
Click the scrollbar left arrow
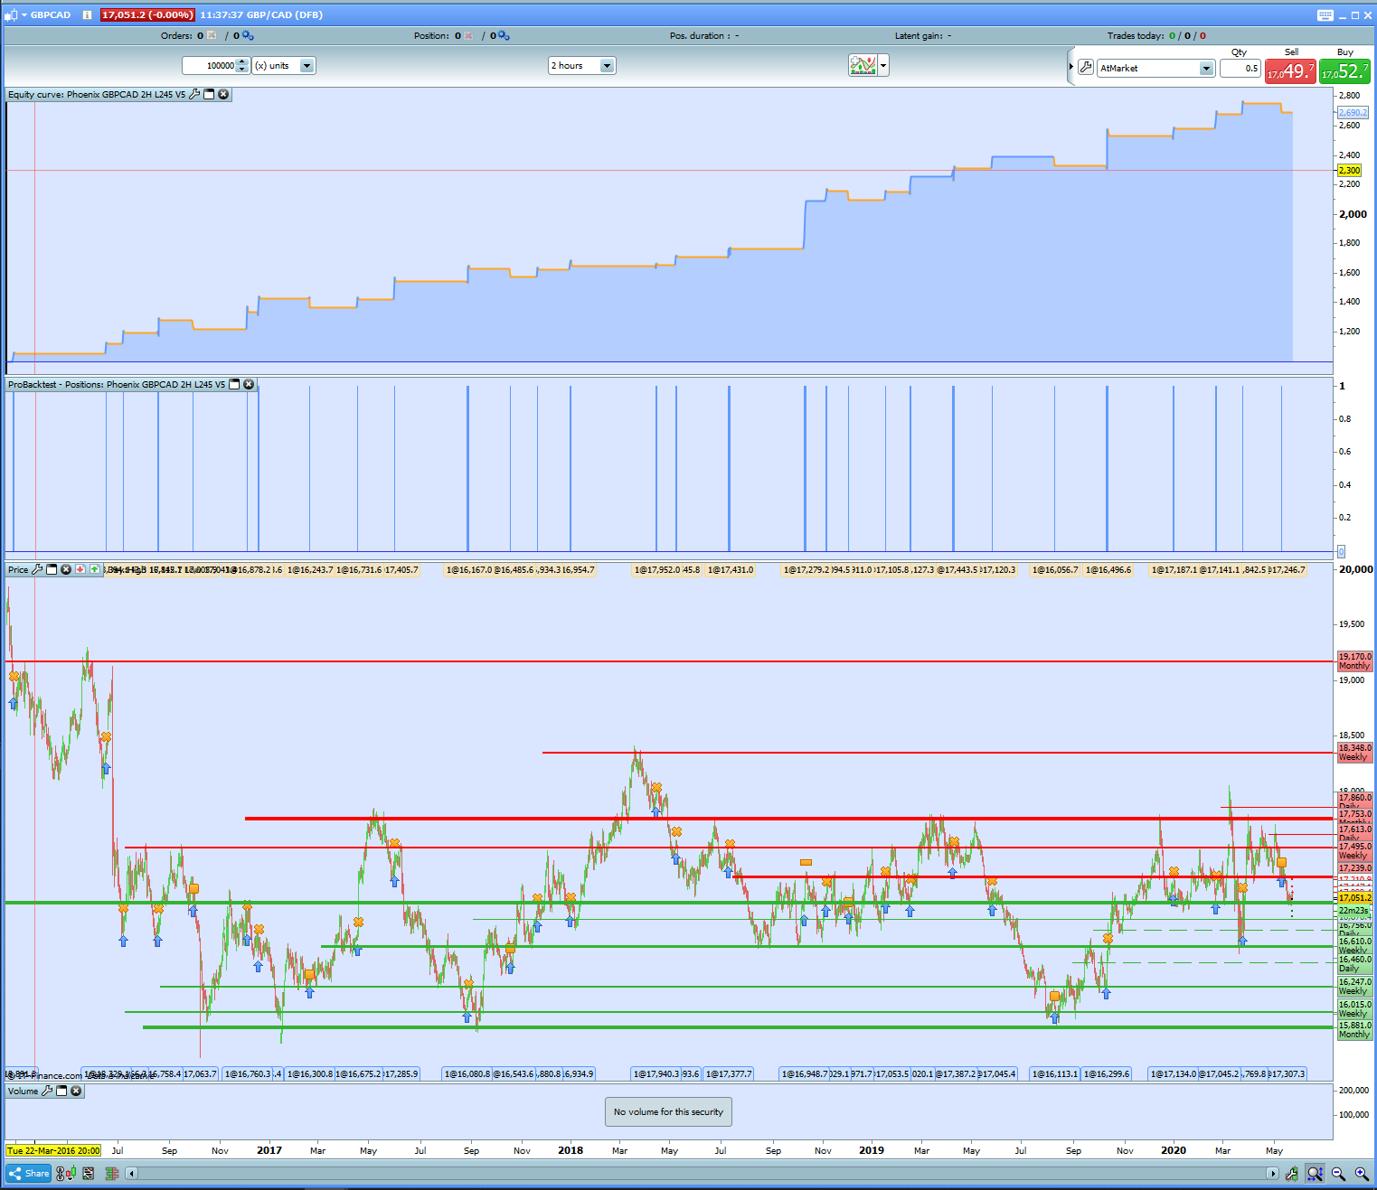pos(132,1174)
